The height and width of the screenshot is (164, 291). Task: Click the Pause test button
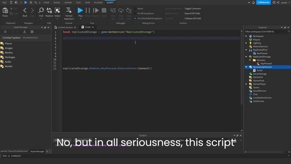[88, 10]
